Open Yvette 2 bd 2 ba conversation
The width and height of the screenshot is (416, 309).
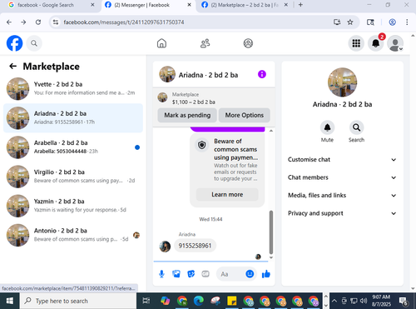pyautogui.click(x=73, y=89)
